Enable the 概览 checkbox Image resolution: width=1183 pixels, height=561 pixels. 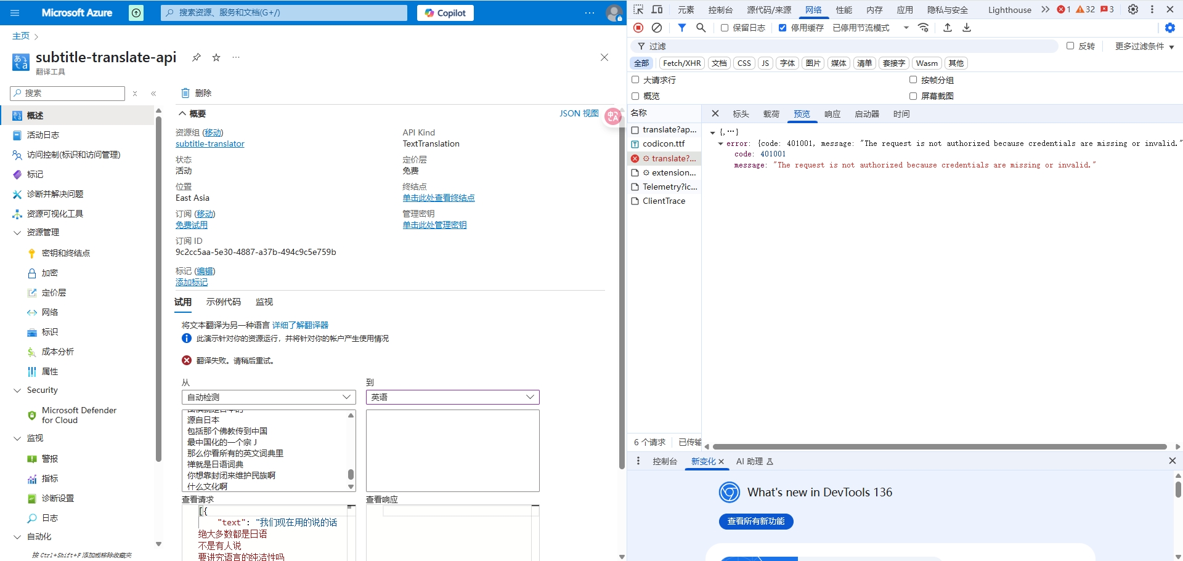(635, 95)
